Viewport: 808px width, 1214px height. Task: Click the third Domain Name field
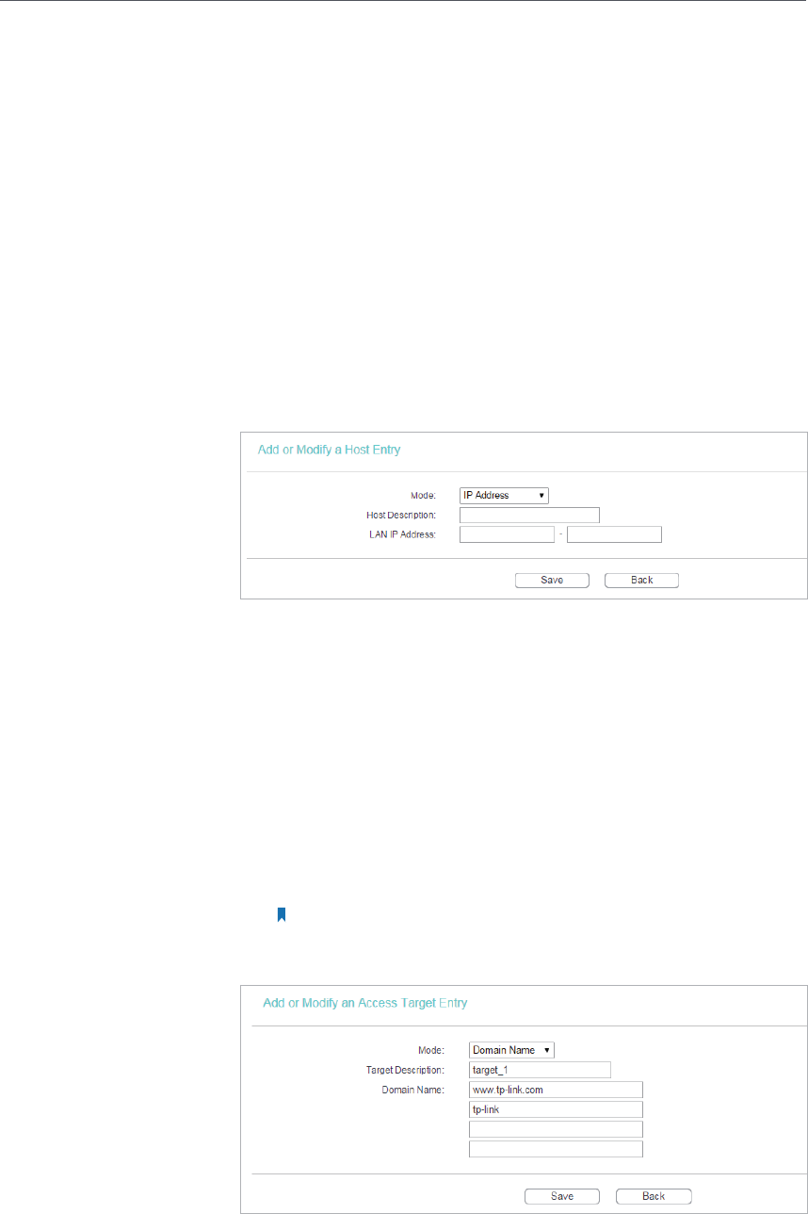556,1129
